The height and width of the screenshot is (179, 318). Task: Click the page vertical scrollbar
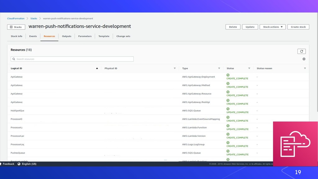click(317, 62)
